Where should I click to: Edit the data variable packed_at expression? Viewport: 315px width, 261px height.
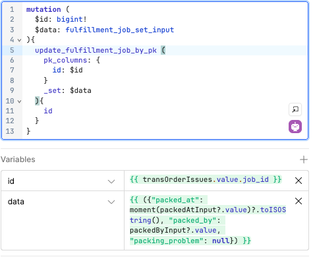coord(208,220)
